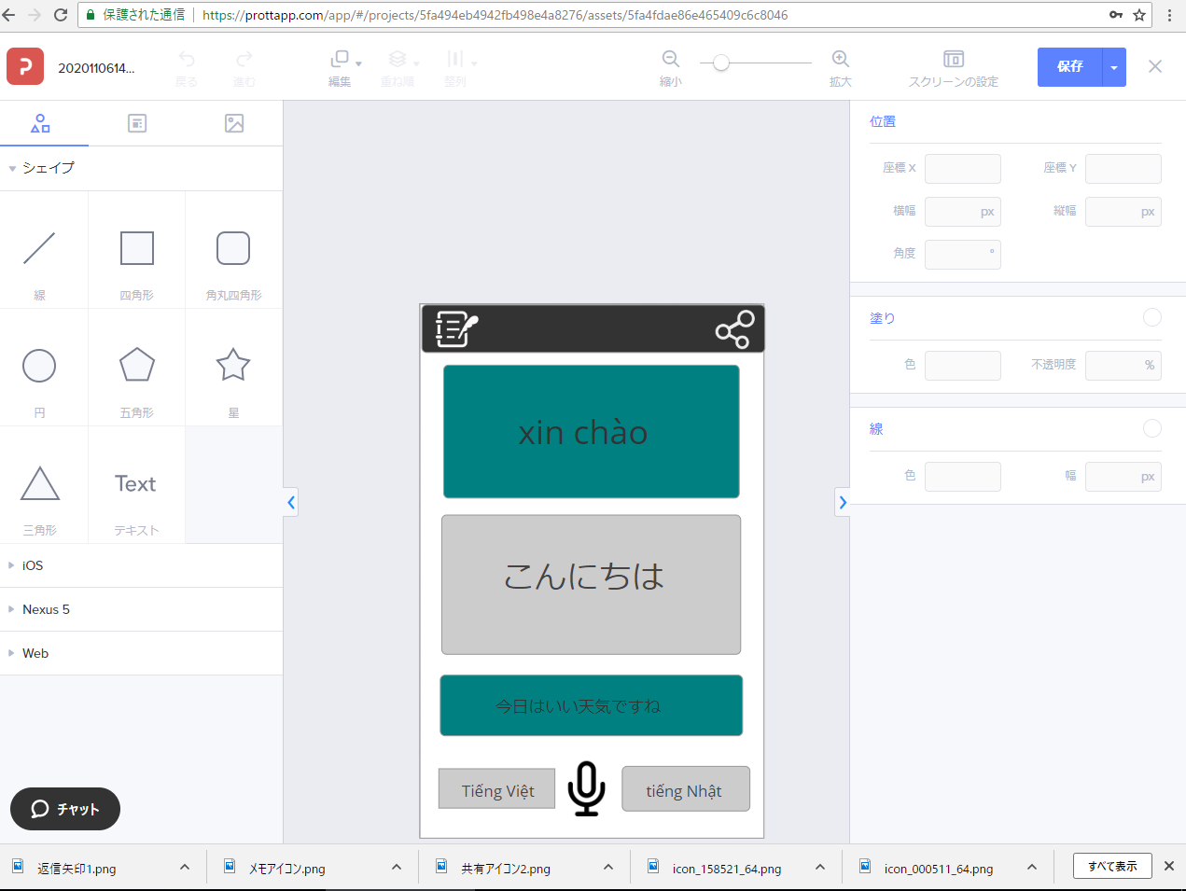This screenshot has width=1186, height=891.
Task: Expand the Web components section
Action: 11,653
